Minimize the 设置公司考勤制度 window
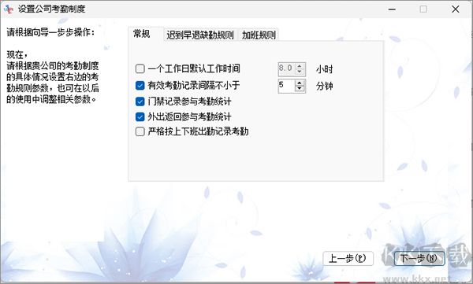Image resolution: width=473 pixels, height=284 pixels. point(392,9)
